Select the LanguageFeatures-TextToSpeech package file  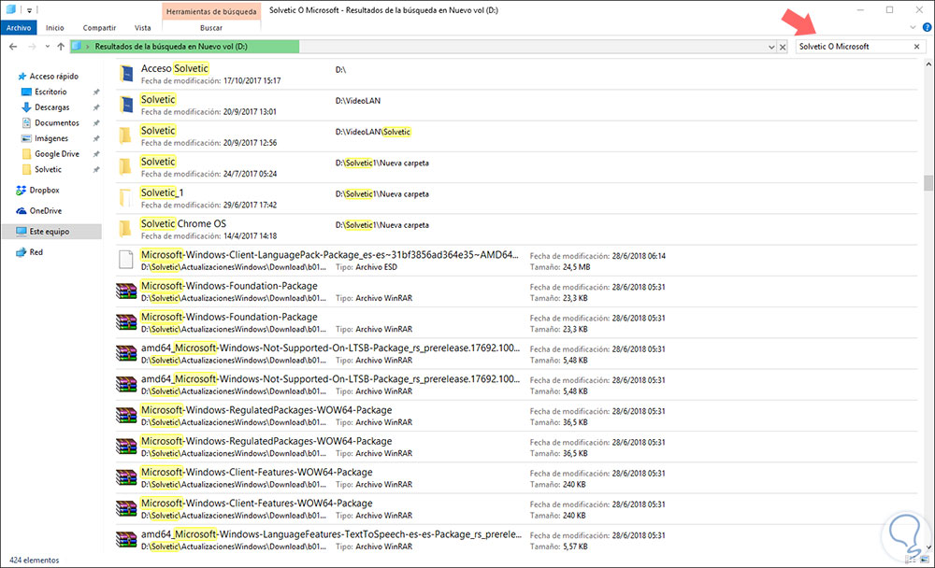pyautogui.click(x=516, y=539)
